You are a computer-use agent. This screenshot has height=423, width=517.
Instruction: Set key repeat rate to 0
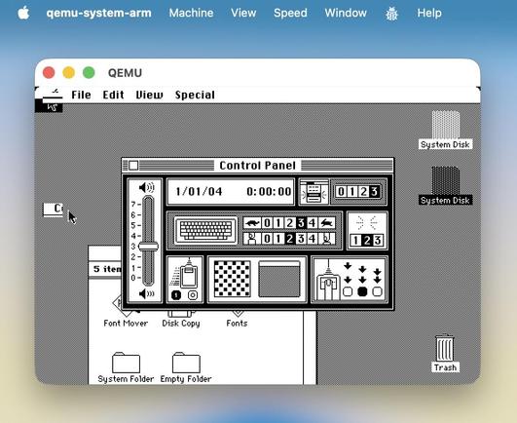coord(268,223)
